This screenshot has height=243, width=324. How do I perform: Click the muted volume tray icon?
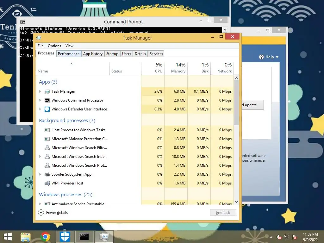click(x=279, y=237)
